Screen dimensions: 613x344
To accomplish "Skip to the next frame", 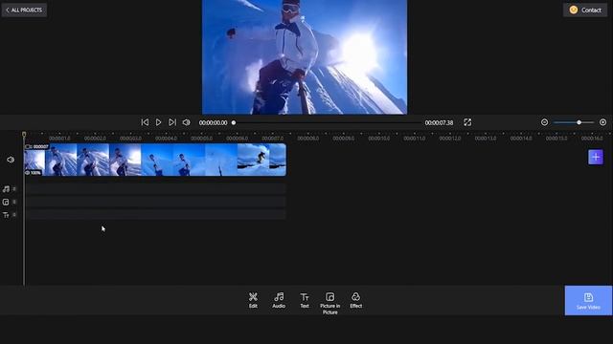I will (x=172, y=122).
